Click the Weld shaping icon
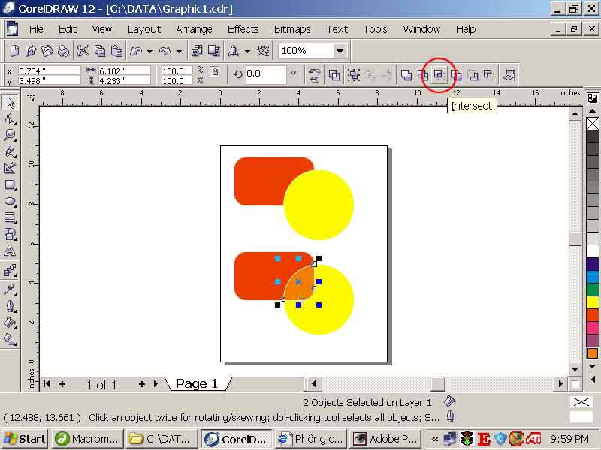The image size is (601, 450). pyautogui.click(x=406, y=74)
